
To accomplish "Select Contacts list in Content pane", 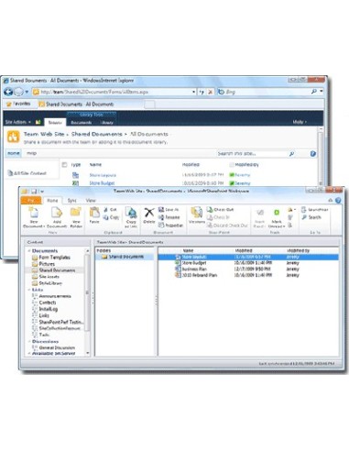I will pyautogui.click(x=44, y=302).
